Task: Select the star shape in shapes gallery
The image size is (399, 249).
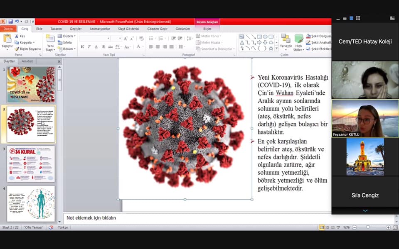Action: tap(271, 48)
